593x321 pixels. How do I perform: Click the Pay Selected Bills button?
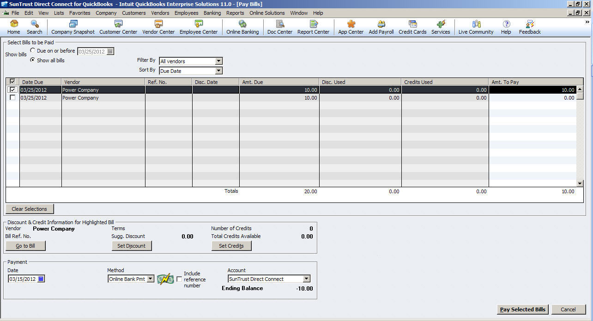pos(522,309)
